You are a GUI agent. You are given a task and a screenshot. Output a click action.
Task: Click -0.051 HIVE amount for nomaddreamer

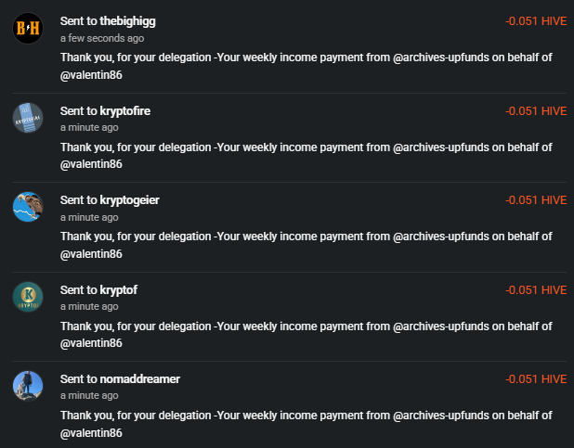coord(536,379)
